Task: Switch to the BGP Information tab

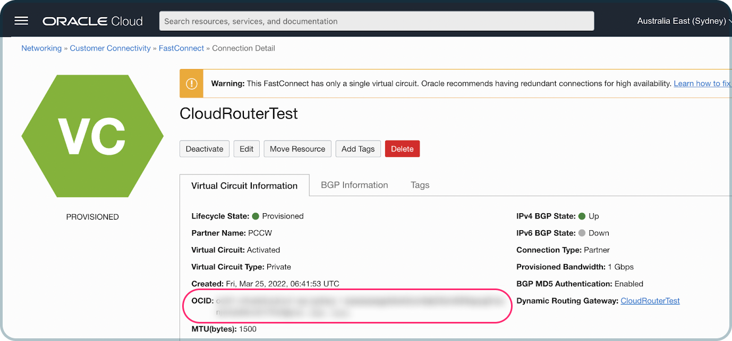Action: (354, 185)
